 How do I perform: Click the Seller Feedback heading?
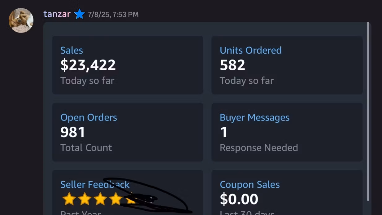[95, 184]
